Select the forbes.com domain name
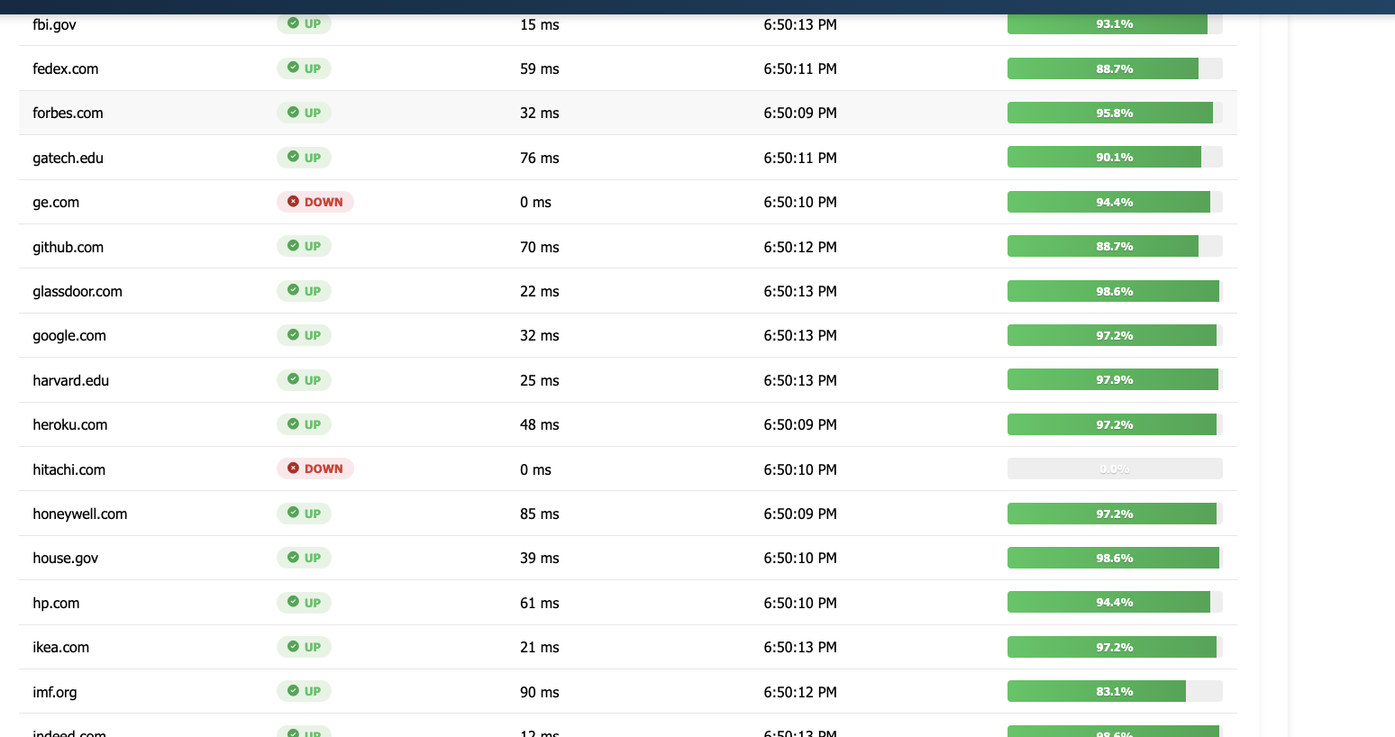 pos(68,113)
